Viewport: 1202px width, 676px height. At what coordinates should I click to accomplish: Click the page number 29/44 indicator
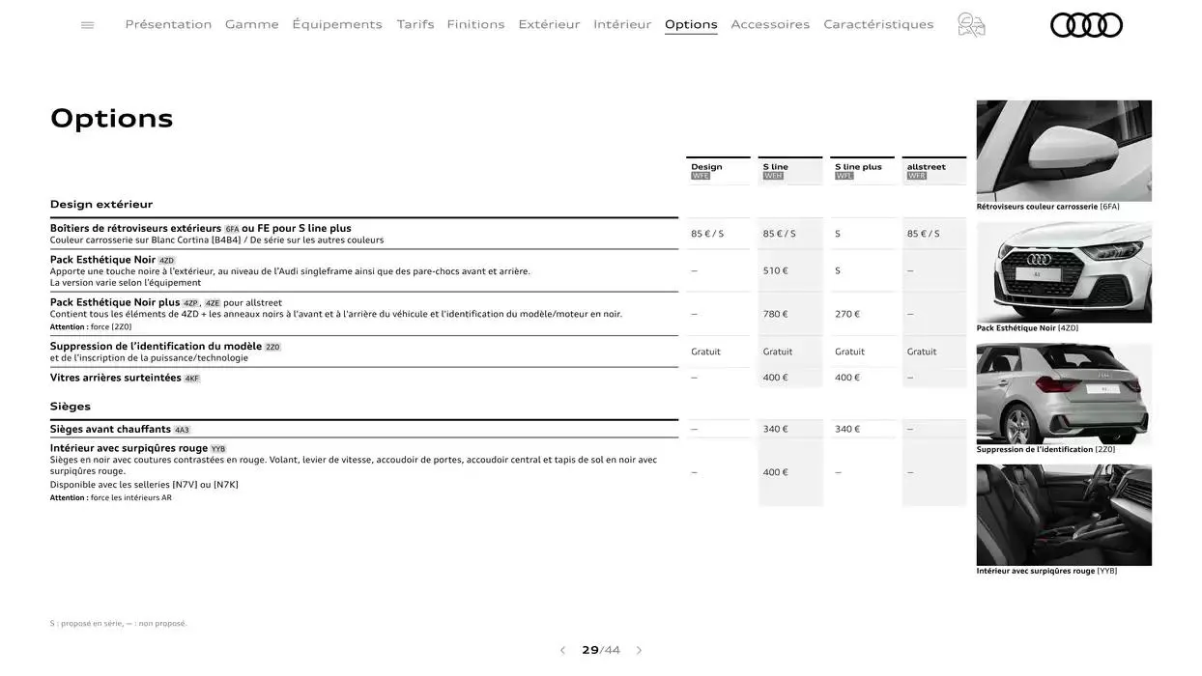[600, 651]
